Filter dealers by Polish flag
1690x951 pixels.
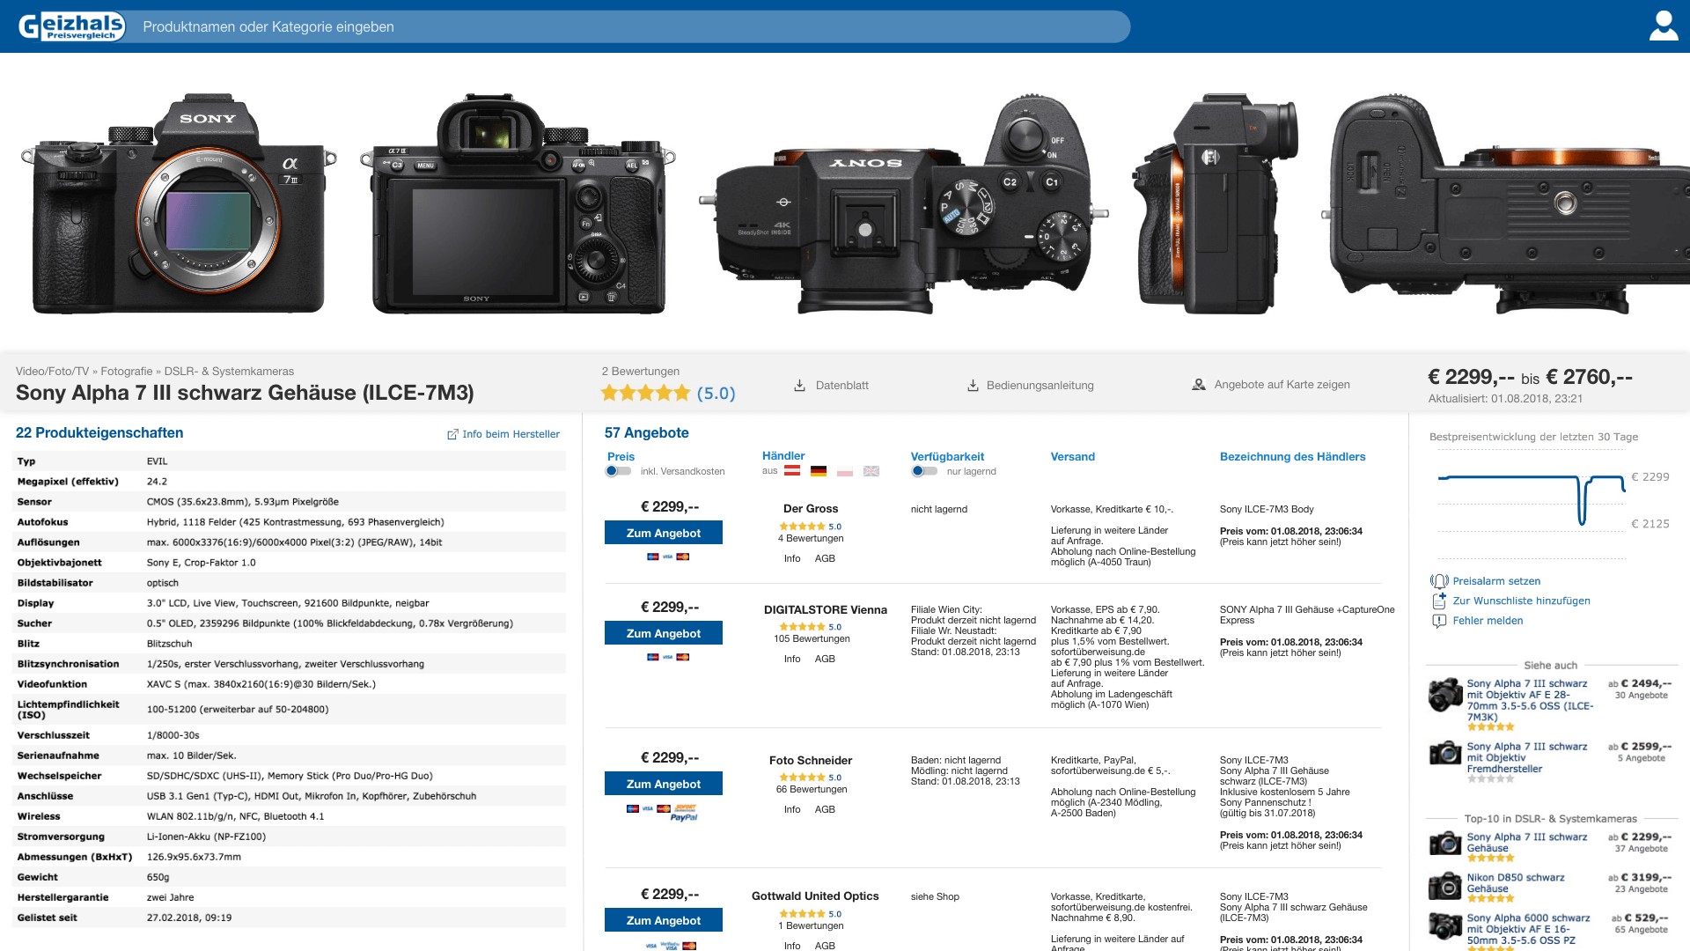(845, 471)
